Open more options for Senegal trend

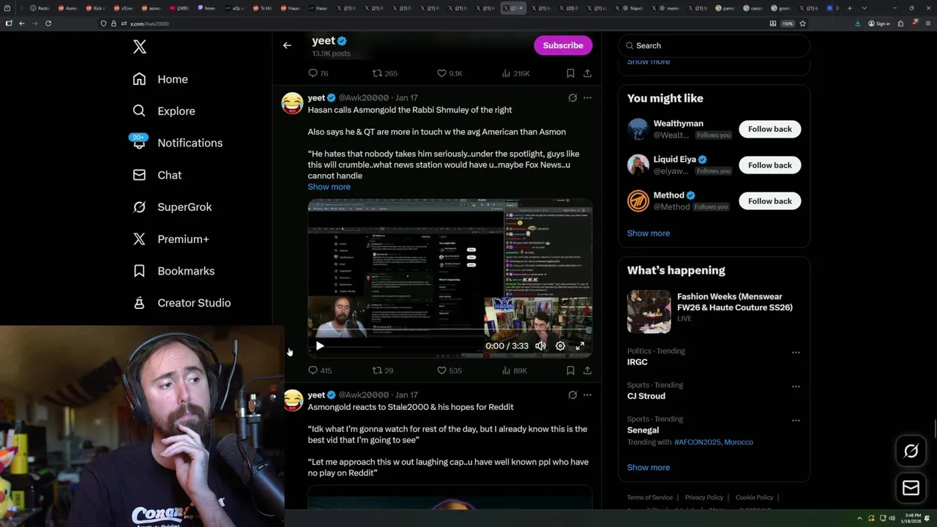coord(796,420)
